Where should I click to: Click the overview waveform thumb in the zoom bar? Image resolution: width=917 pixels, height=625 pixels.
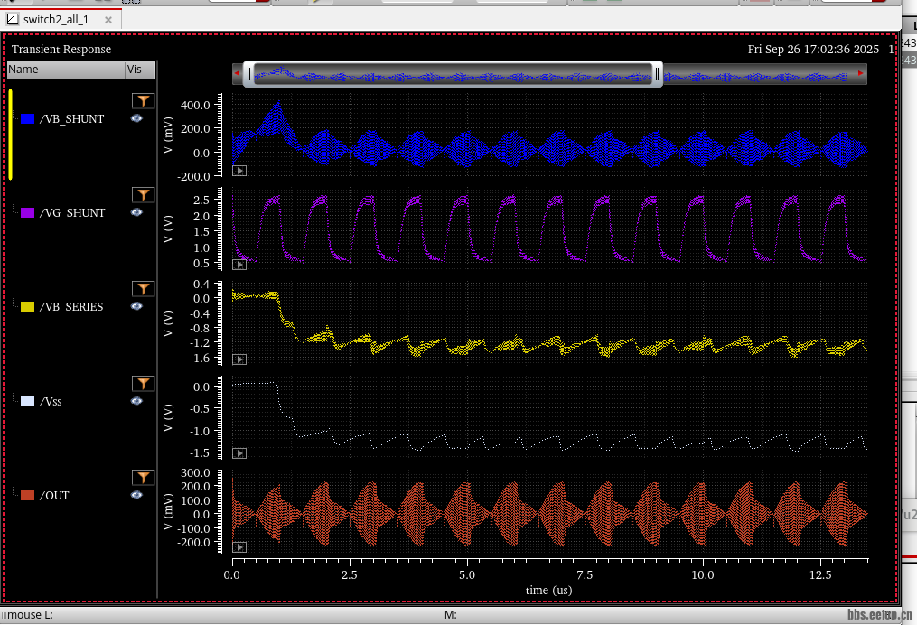tap(453, 74)
